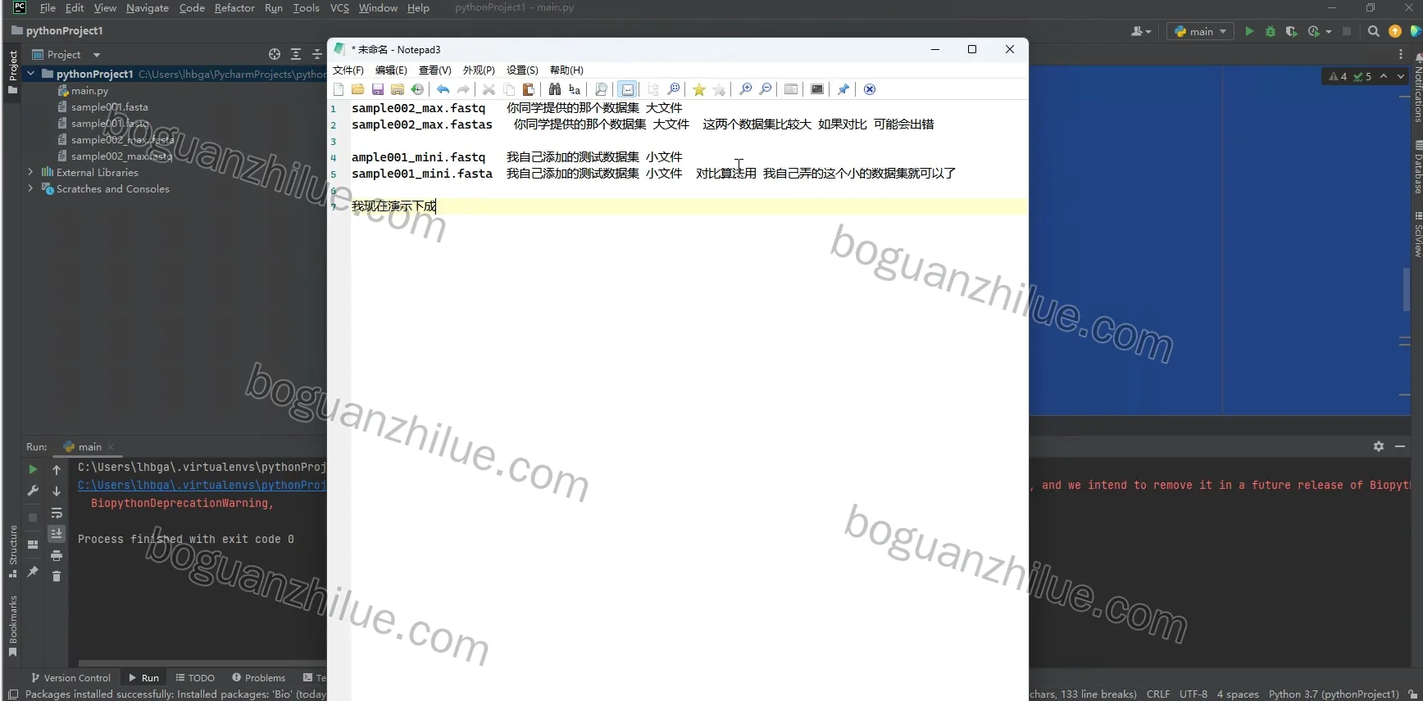Image resolution: width=1423 pixels, height=701 pixels.
Task: Open Version Control tool window
Action: (x=70, y=678)
